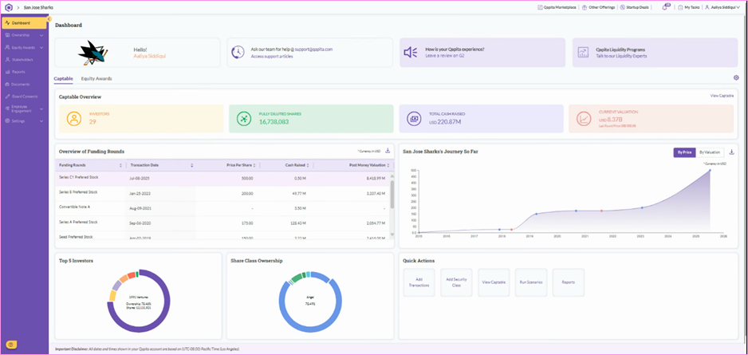This screenshot has width=748, height=355.
Task: Click the Stakeholders person icon in sidebar
Action: (x=7, y=60)
